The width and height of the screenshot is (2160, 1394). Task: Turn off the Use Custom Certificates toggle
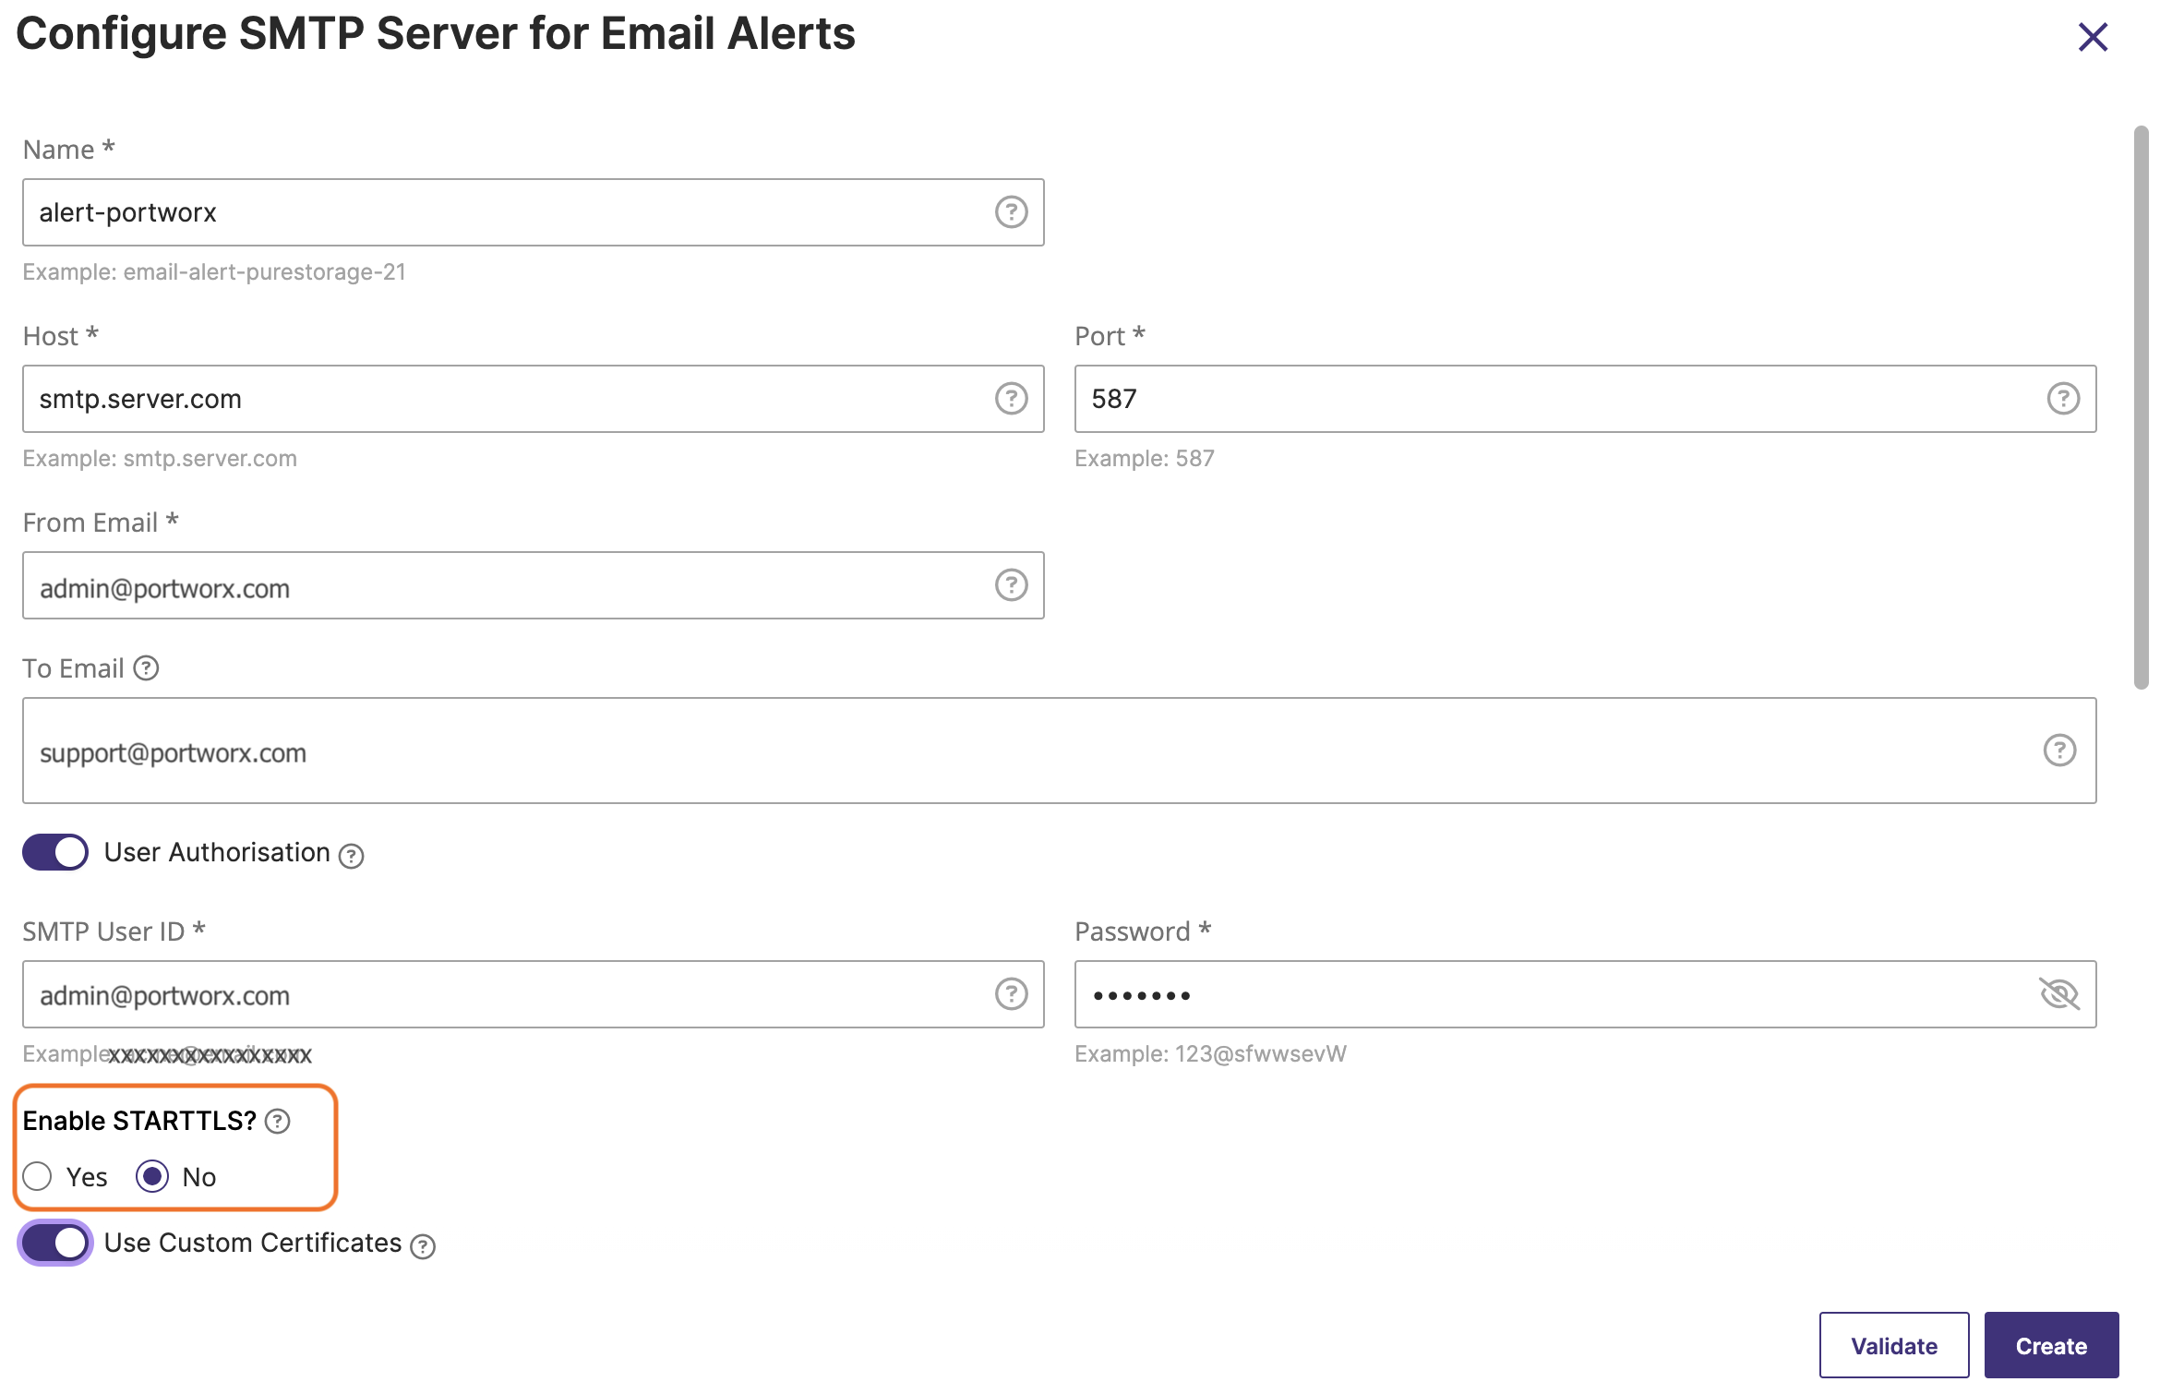point(55,1243)
